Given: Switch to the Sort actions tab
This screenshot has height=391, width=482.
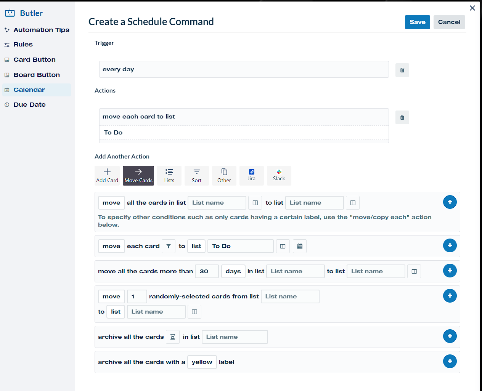Looking at the screenshot, I should point(197,176).
